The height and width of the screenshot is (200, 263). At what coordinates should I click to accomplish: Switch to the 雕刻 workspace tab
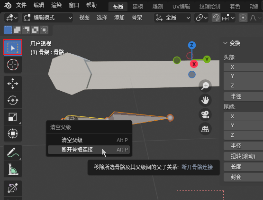coord(158,7)
